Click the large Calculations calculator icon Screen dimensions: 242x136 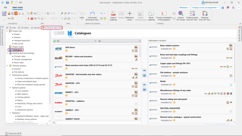[x=4, y=13]
